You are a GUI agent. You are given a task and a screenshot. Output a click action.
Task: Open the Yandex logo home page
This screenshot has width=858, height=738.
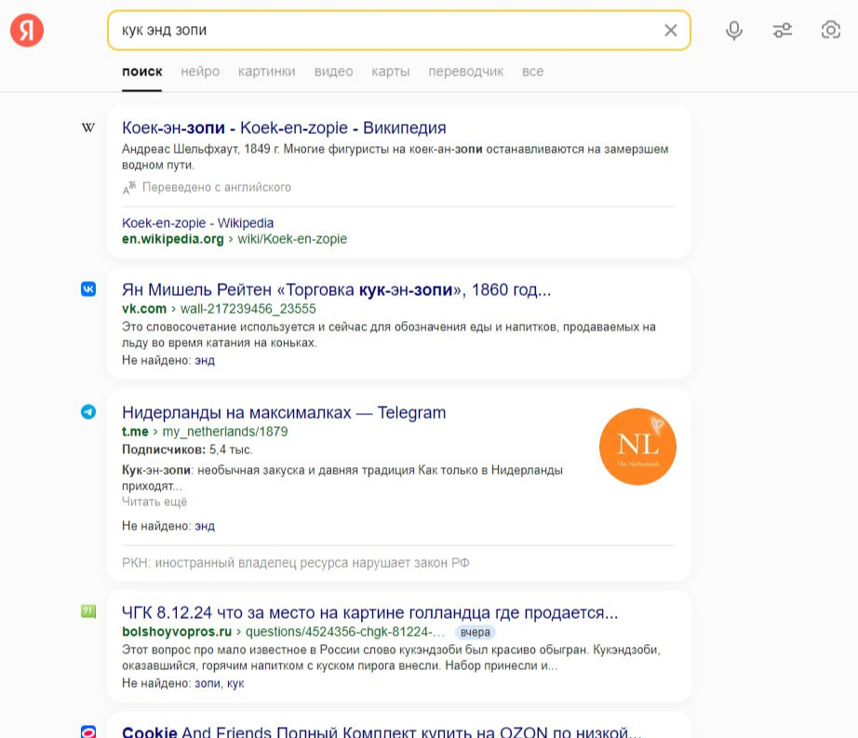coord(27,30)
